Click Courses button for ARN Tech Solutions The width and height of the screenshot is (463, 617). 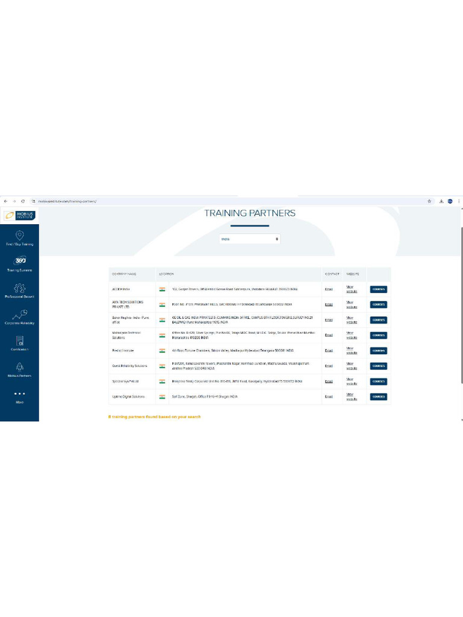[379, 304]
